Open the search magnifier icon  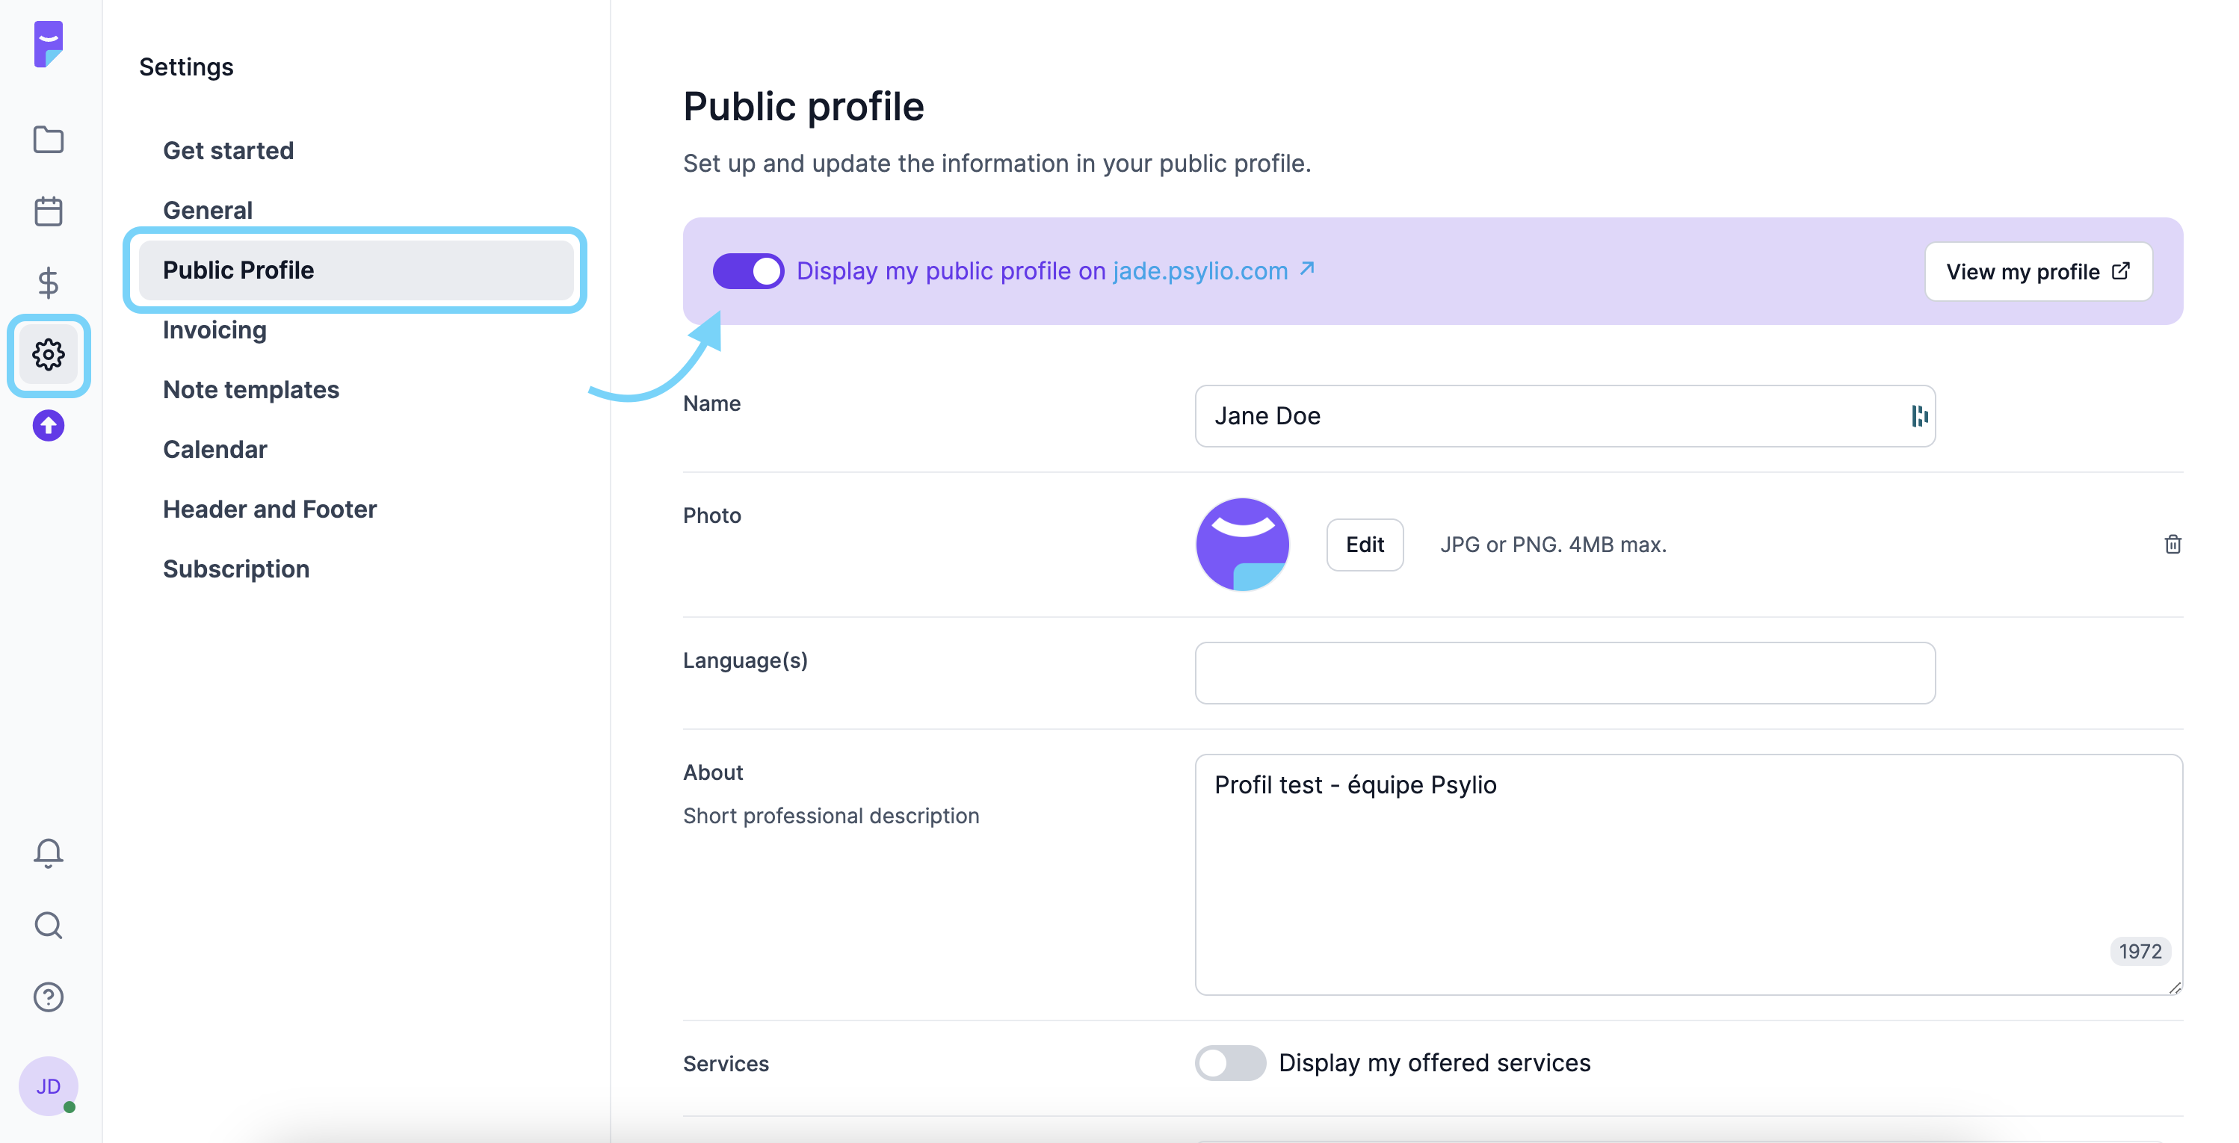(x=49, y=925)
